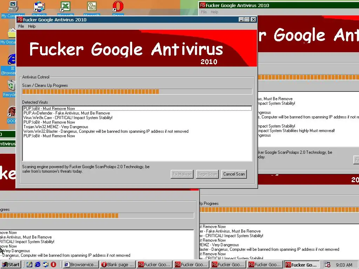Viewport: 359px width, 269px height.
Task: Open File menu in the background antivirus window
Action: [204, 12]
